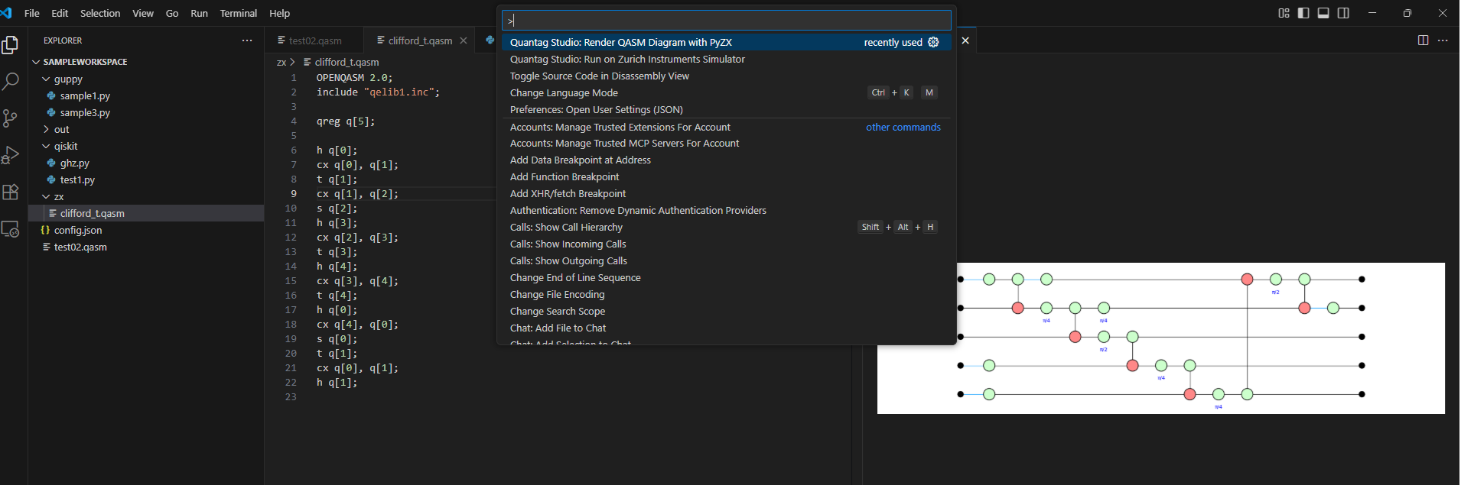Toggle the bottom Panel visibility
The height and width of the screenshot is (485, 1461).
[x=1323, y=13]
